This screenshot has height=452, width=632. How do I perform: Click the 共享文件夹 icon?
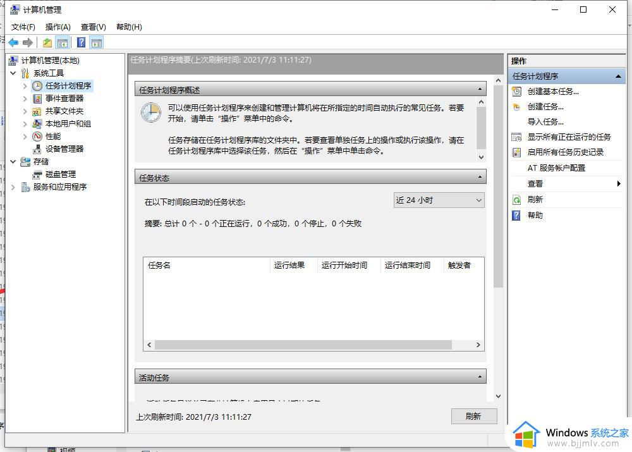tap(37, 111)
